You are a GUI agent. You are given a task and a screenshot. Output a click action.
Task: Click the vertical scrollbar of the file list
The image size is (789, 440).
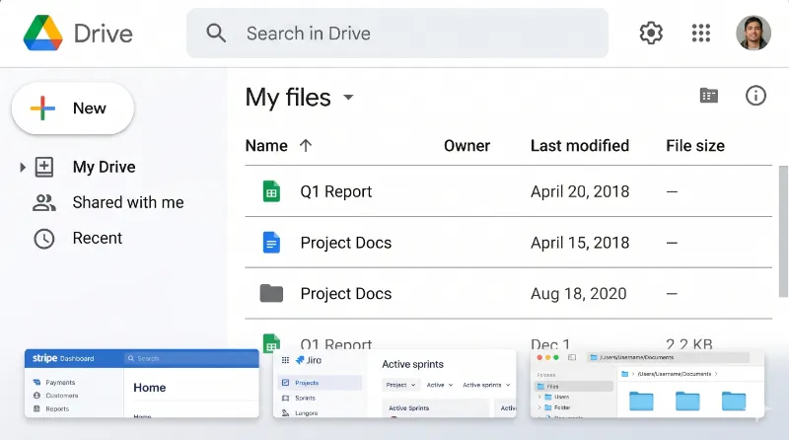pyautogui.click(x=783, y=232)
